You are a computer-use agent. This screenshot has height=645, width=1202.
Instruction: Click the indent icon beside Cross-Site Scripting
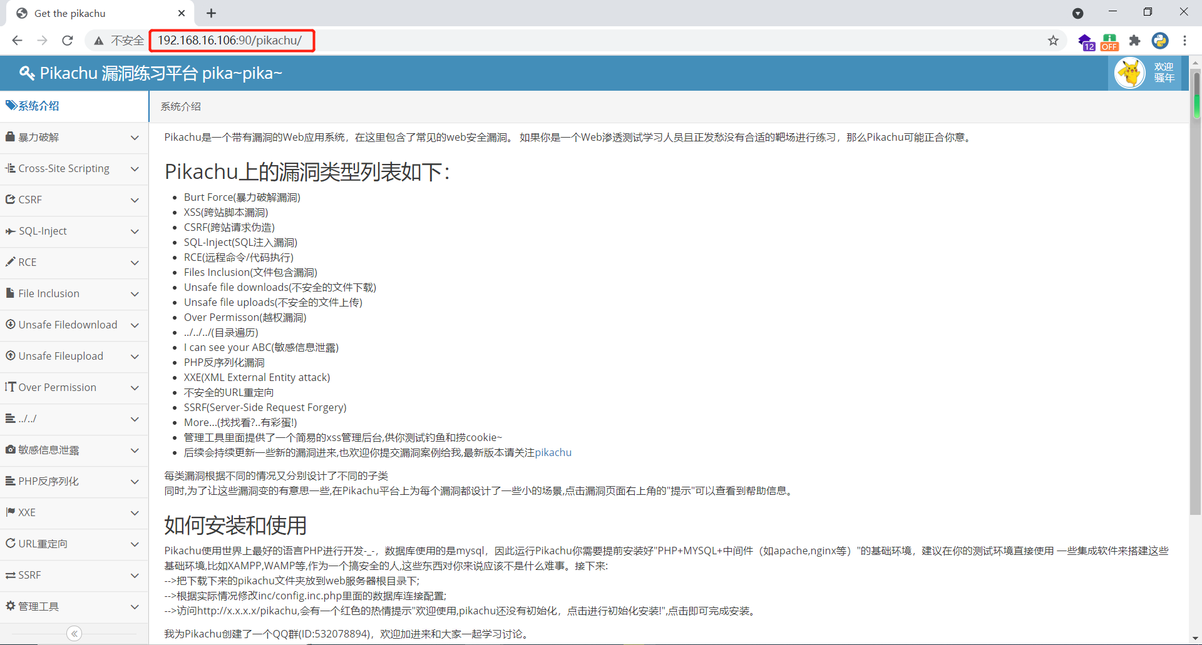click(x=10, y=168)
